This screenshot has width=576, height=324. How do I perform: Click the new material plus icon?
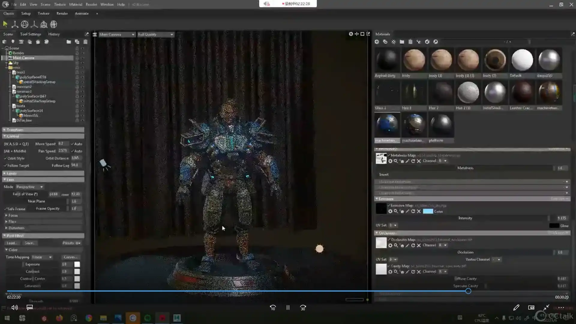point(377,42)
